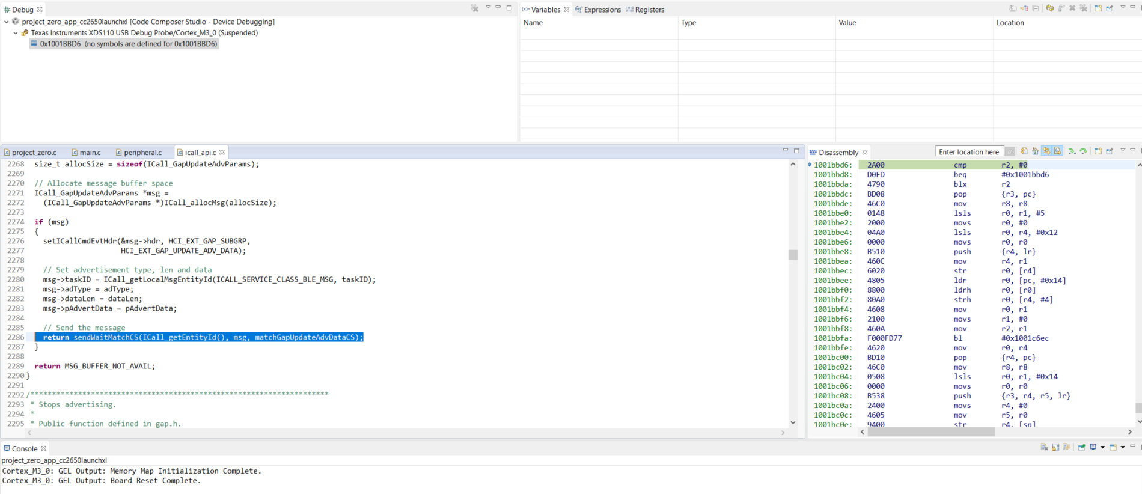This screenshot has height=494, width=1142.
Task: Click the editor vertical scrollbar thumb
Action: pyautogui.click(x=793, y=255)
